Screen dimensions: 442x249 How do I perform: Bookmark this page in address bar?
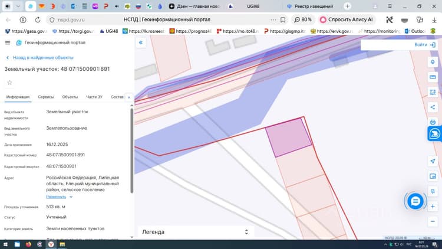283,19
